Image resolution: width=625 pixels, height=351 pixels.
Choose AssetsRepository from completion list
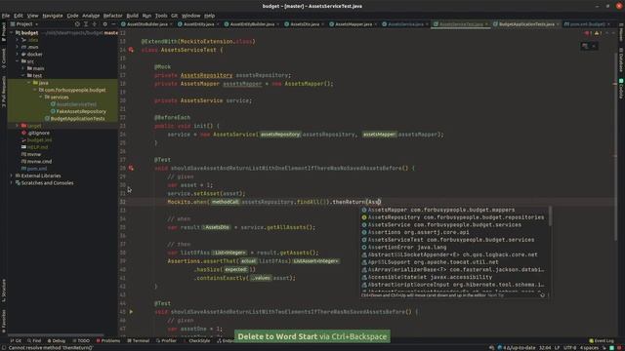coord(454,217)
